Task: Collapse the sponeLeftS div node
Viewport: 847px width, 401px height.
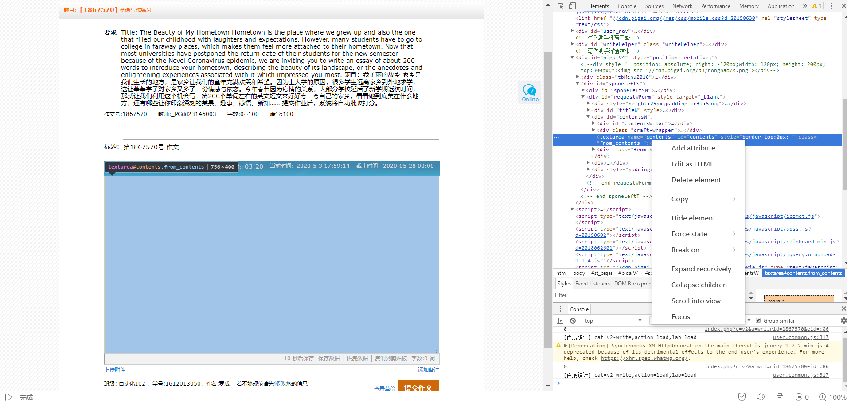Action: [x=578, y=84]
